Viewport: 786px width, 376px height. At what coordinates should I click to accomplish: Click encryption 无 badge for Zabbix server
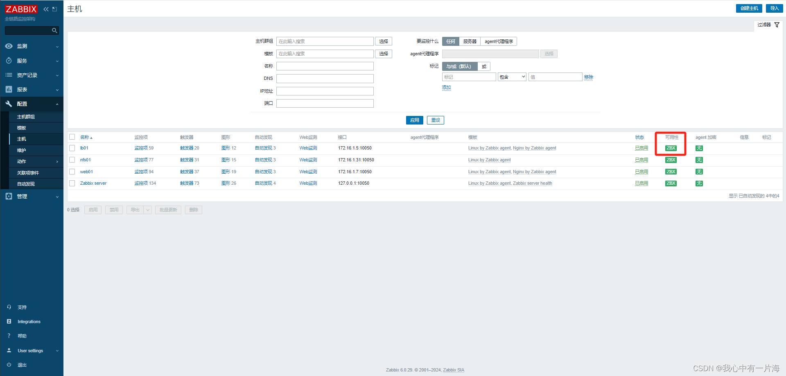[699, 183]
